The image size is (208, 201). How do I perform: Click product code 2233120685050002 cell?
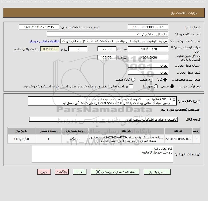coord(178,139)
